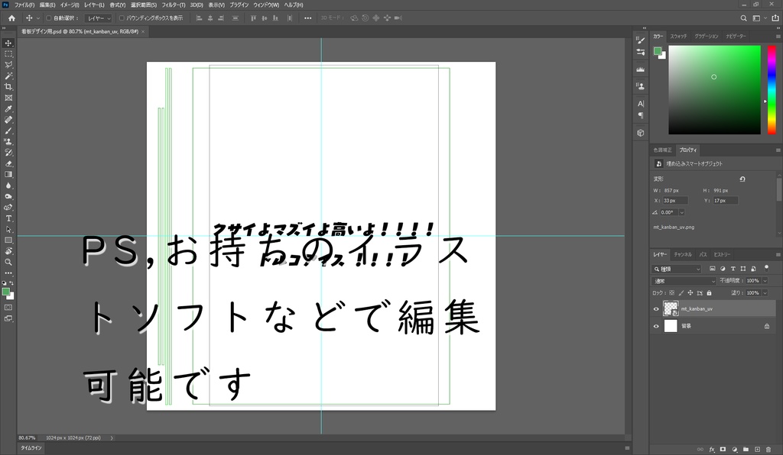Create a new group folder icon
The image size is (783, 455).
pos(746,450)
